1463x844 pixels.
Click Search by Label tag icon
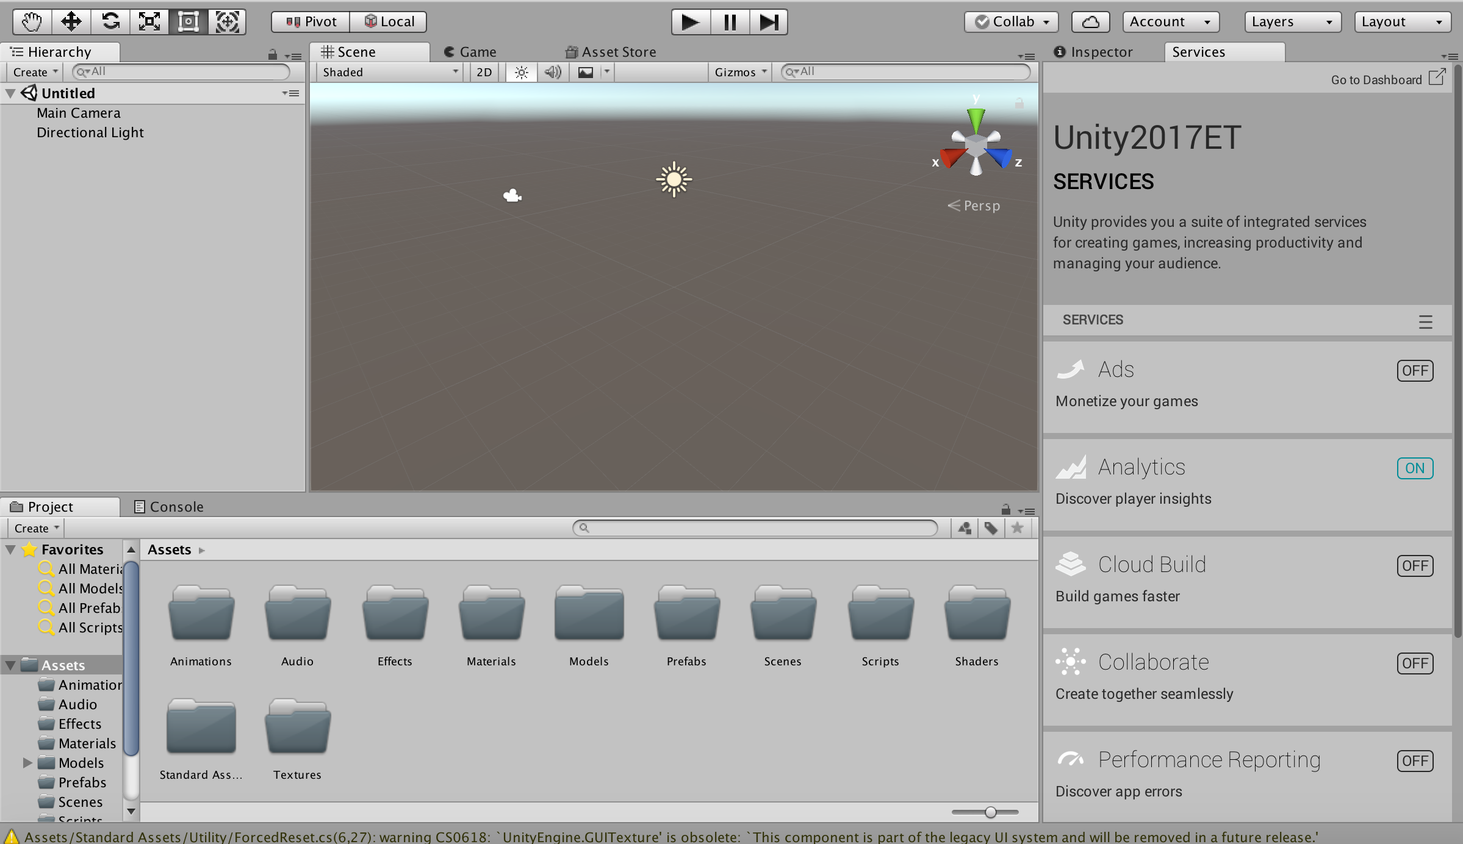pyautogui.click(x=991, y=528)
